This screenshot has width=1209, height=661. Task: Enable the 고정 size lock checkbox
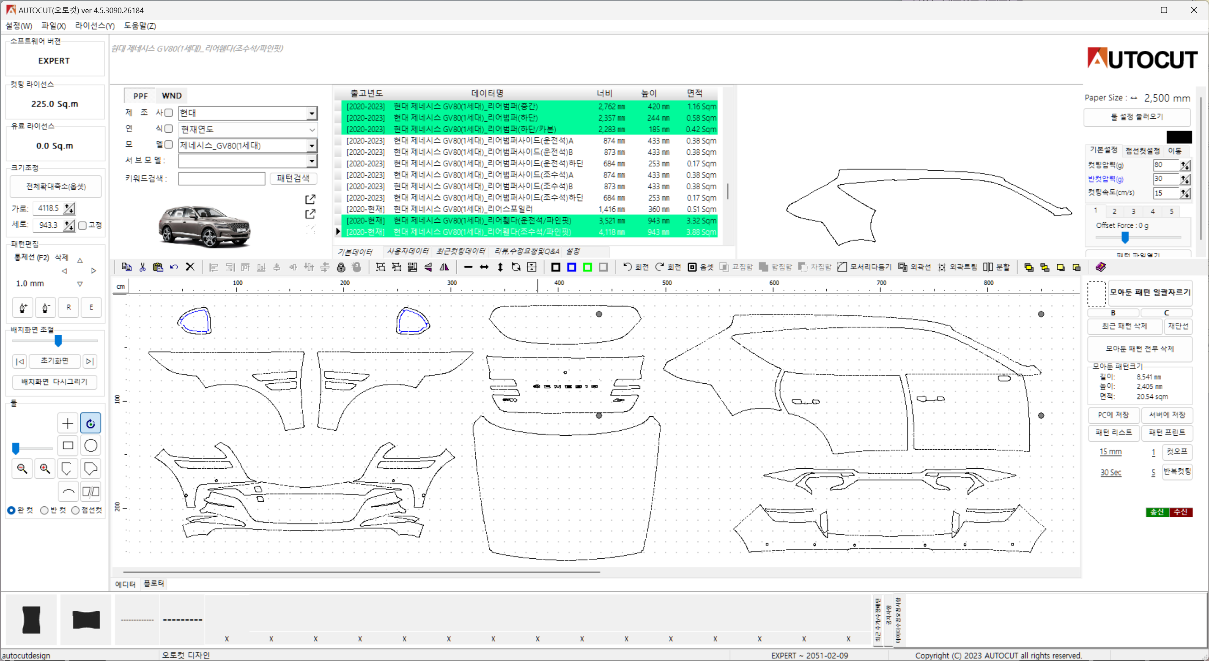[82, 226]
